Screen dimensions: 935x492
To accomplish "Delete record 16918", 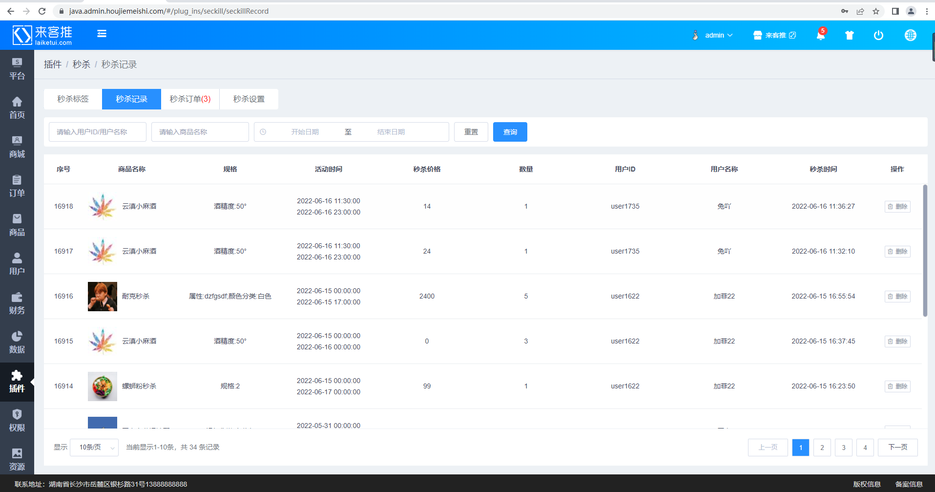I will (897, 207).
